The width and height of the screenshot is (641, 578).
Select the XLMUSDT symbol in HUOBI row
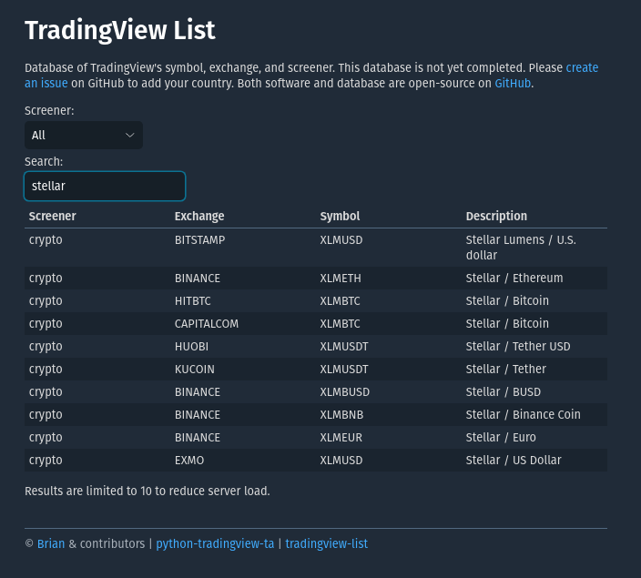(344, 347)
